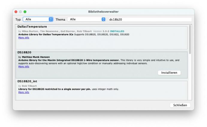
Task: Maximize window using green button
Action: coord(25,12)
